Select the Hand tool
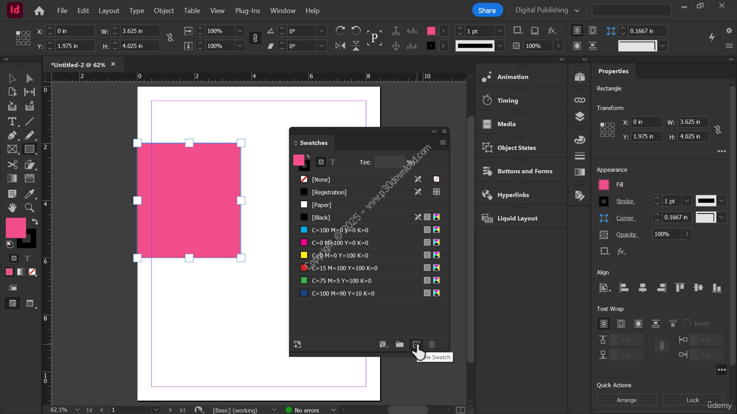 12,208
